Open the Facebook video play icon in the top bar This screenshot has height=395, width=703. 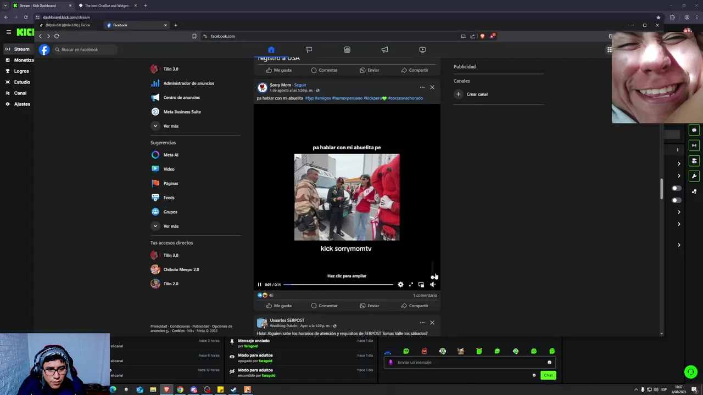click(422, 49)
